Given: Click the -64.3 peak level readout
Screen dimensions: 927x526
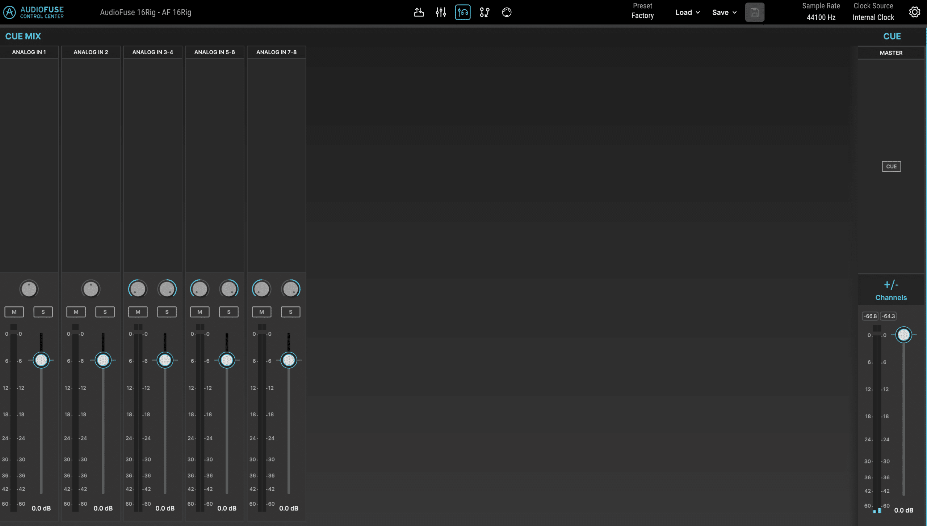Looking at the screenshot, I should click(888, 316).
